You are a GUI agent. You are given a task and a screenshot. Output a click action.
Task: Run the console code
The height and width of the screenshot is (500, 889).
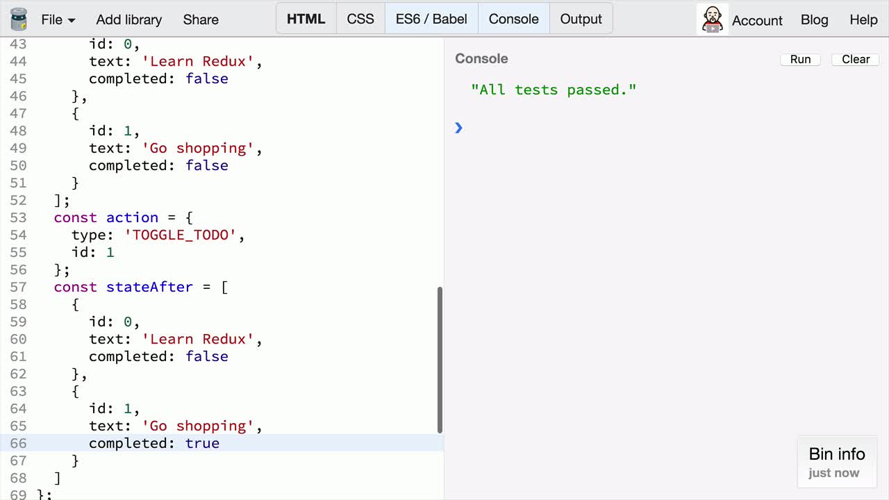coord(801,59)
